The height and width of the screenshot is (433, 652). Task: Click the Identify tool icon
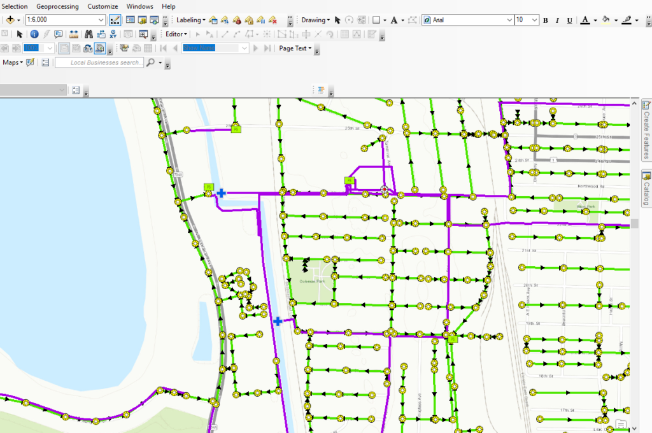tap(34, 34)
